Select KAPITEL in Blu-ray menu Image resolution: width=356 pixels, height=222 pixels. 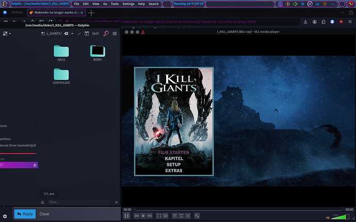click(174, 159)
